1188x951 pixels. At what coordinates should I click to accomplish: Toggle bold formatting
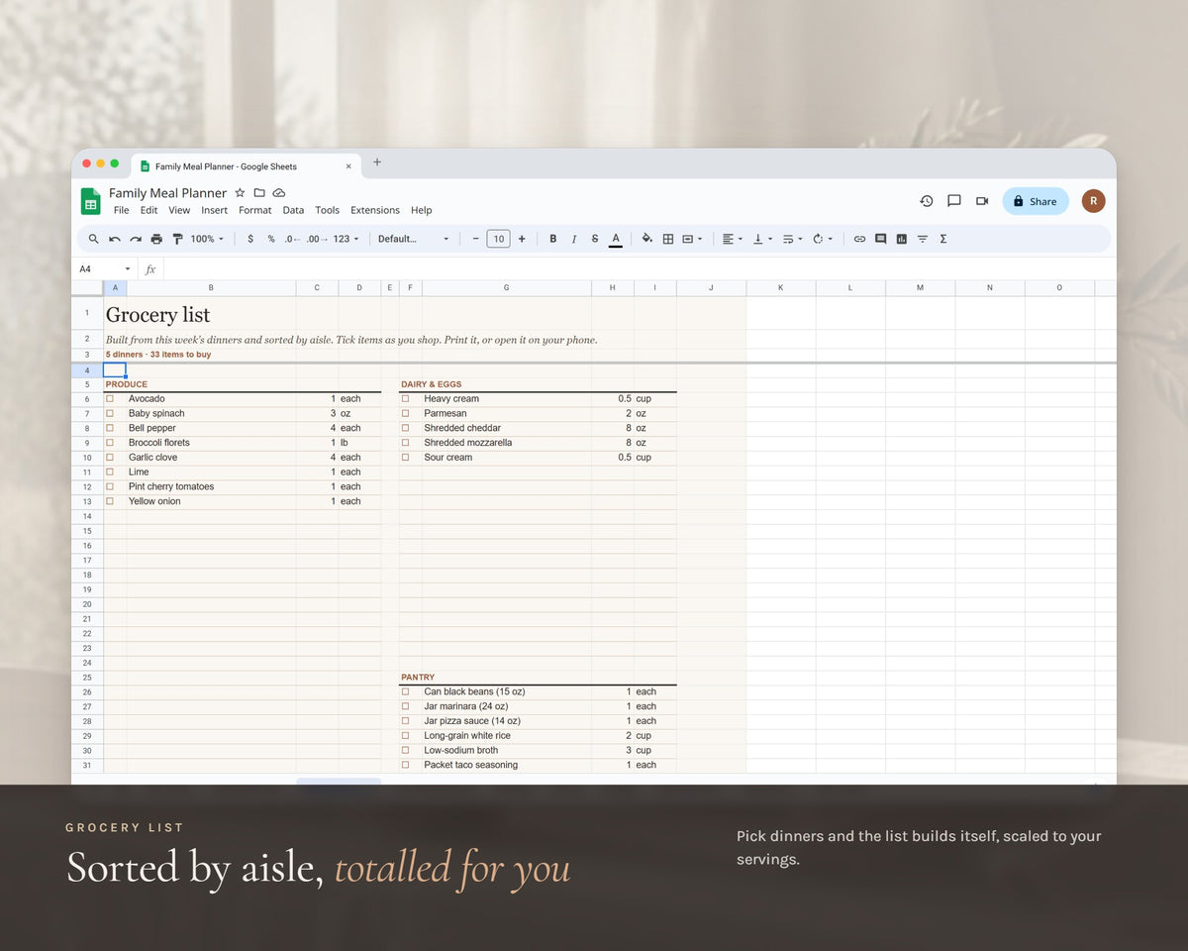(x=552, y=239)
